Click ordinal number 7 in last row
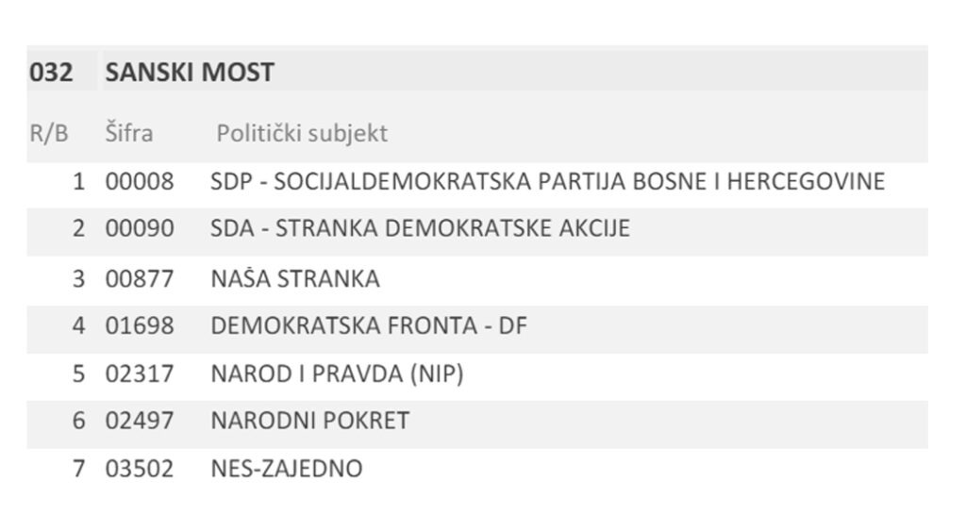The width and height of the screenshot is (966, 531). pyautogui.click(x=79, y=469)
